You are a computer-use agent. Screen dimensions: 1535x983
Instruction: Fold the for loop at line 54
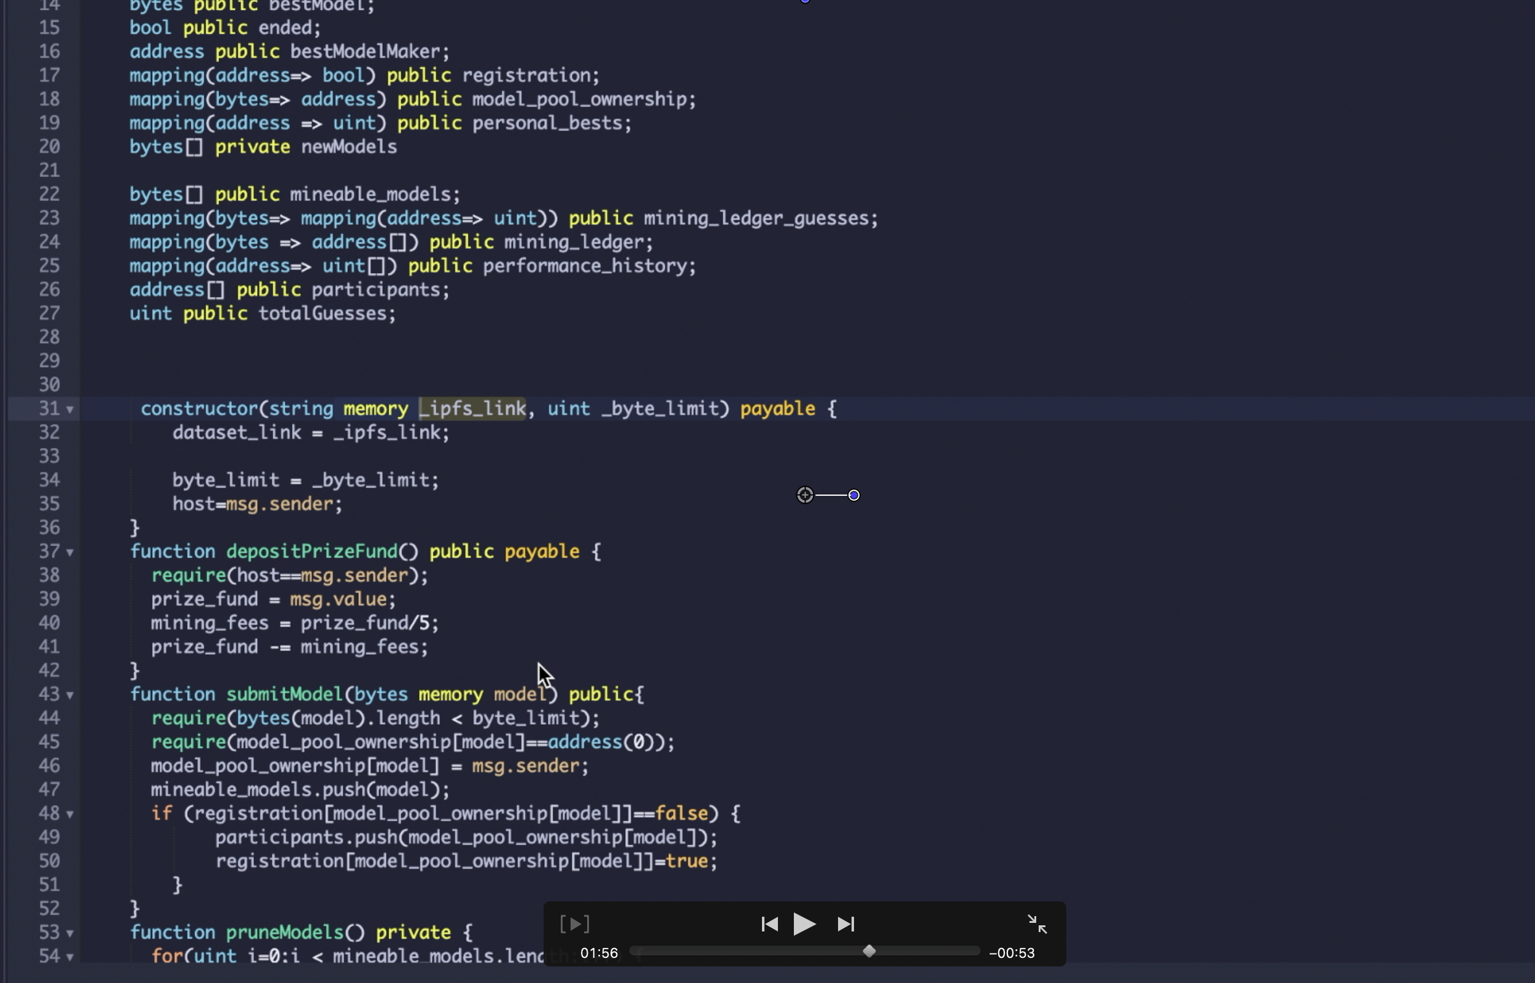pos(70,957)
